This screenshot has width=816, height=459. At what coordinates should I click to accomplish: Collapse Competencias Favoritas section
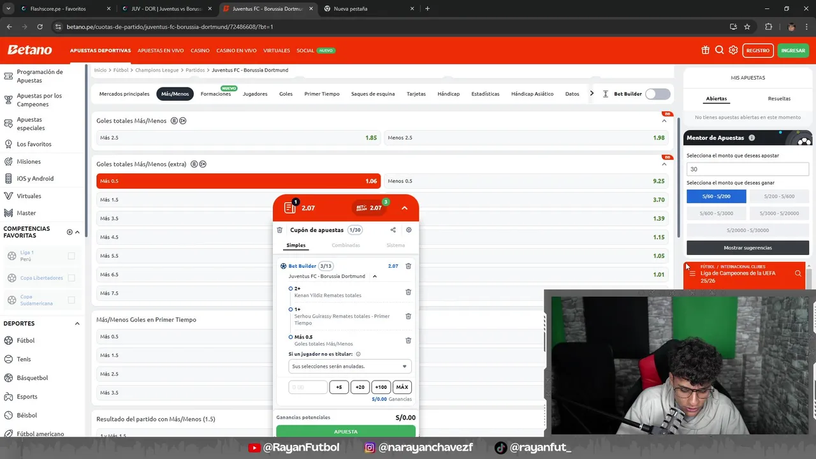point(77,232)
